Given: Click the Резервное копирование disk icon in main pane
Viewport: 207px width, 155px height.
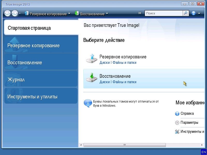Looking at the screenshot, I should tap(91, 59).
